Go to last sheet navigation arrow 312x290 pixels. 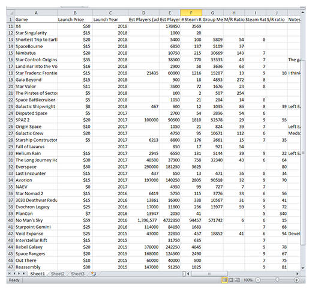[24, 274]
